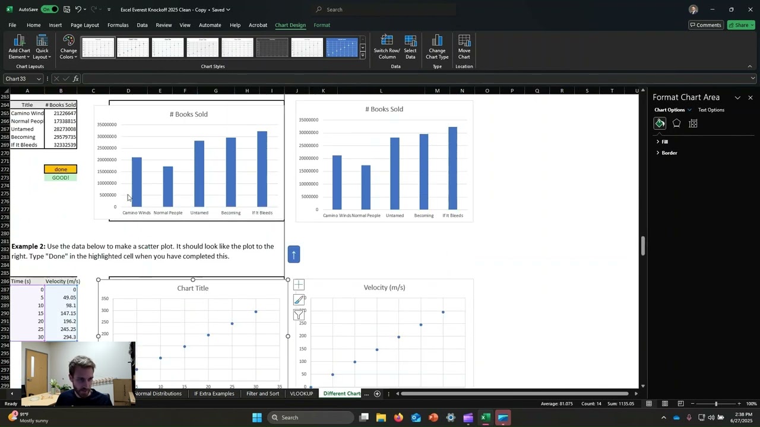Image resolution: width=760 pixels, height=427 pixels.
Task: Open PowerPoint from the taskbar
Action: [433, 418]
